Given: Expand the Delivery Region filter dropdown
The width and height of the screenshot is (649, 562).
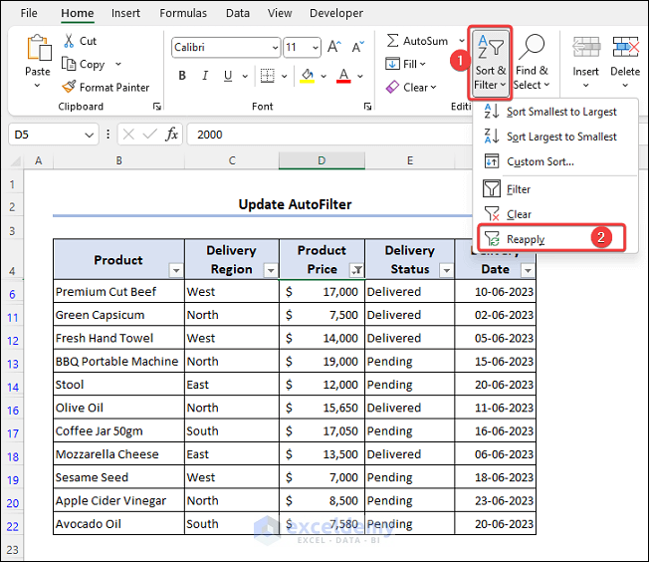Looking at the screenshot, I should click(270, 270).
